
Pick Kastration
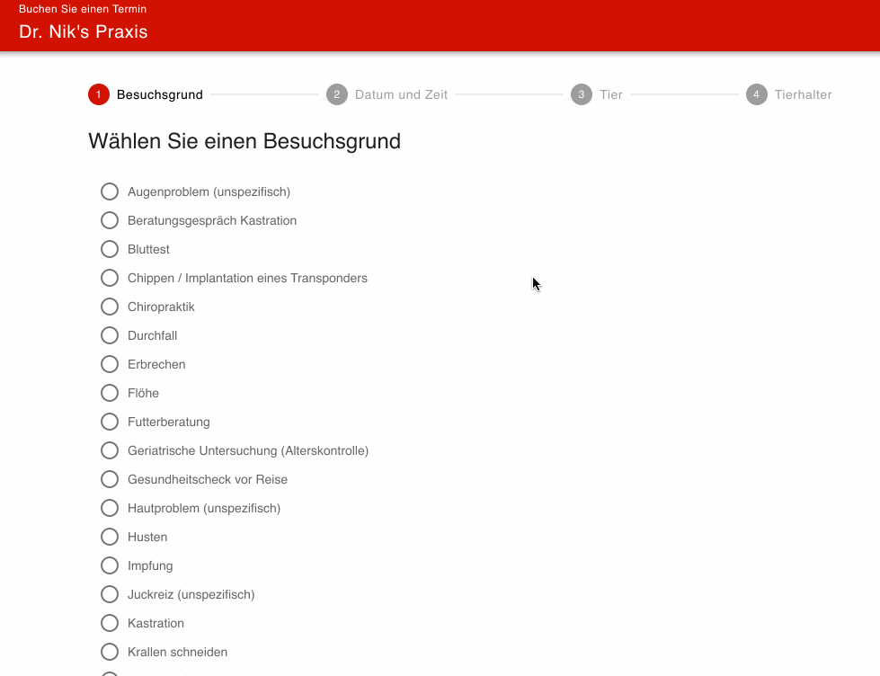pos(109,623)
